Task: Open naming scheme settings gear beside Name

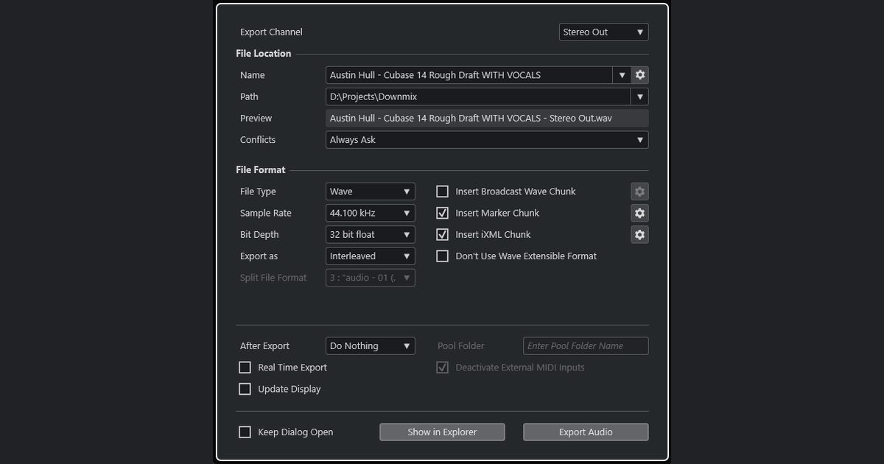Action: (640, 75)
